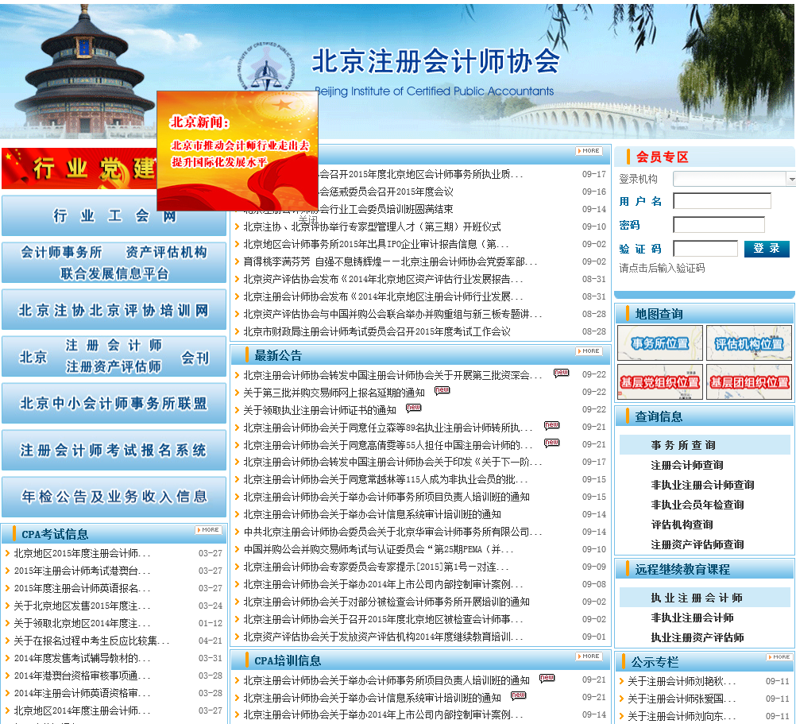Screen dimensions: 796x724
Task: Open the 行业党建 banner
Action: (79, 168)
